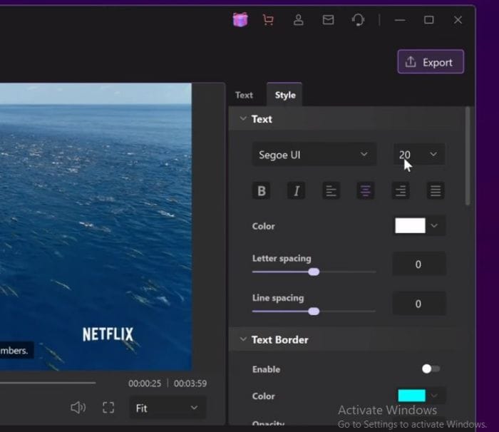499x432 pixels.
Task: Enter fullscreen preview mode
Action: click(108, 408)
